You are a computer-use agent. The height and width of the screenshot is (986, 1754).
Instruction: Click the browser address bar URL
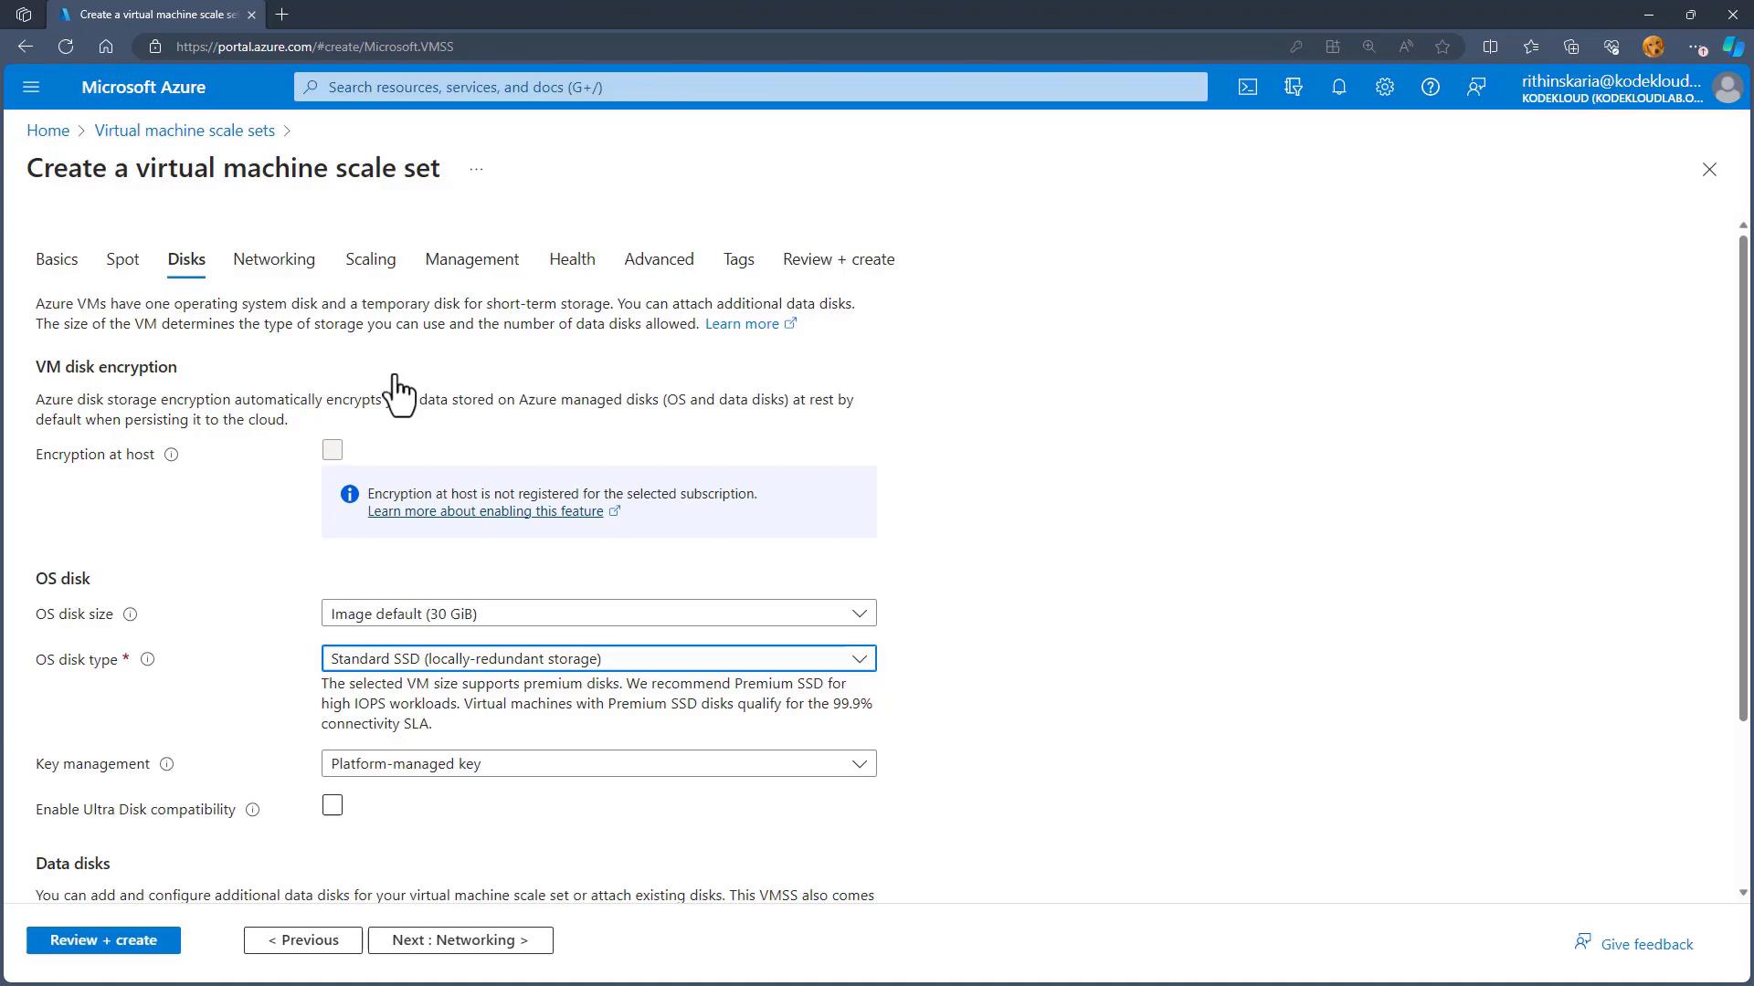(x=314, y=47)
